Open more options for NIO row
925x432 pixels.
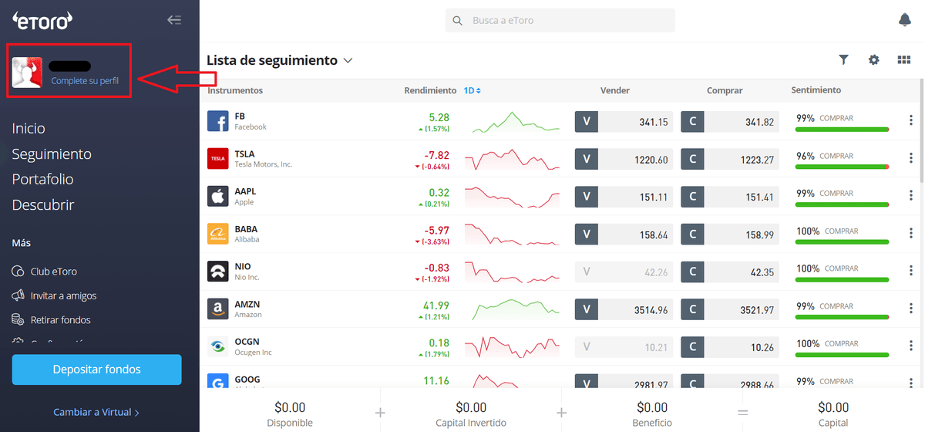910,272
